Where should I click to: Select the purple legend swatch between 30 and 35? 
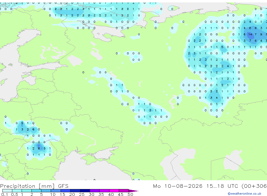[95, 191]
